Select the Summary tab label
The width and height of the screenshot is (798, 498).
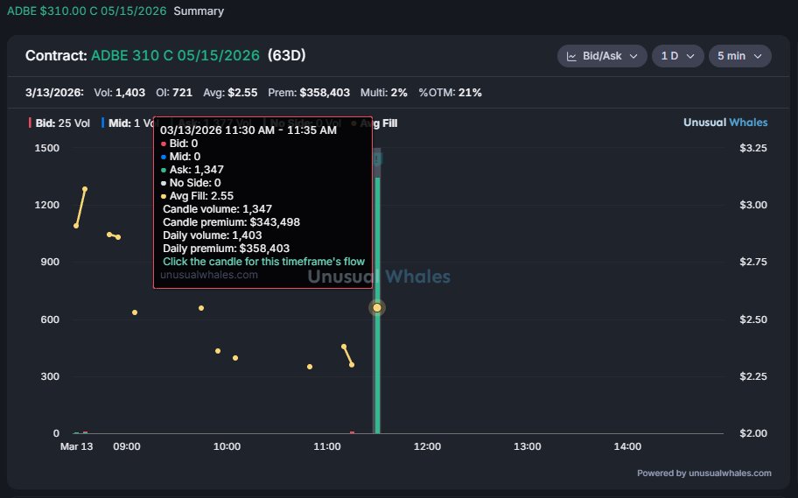(x=199, y=11)
